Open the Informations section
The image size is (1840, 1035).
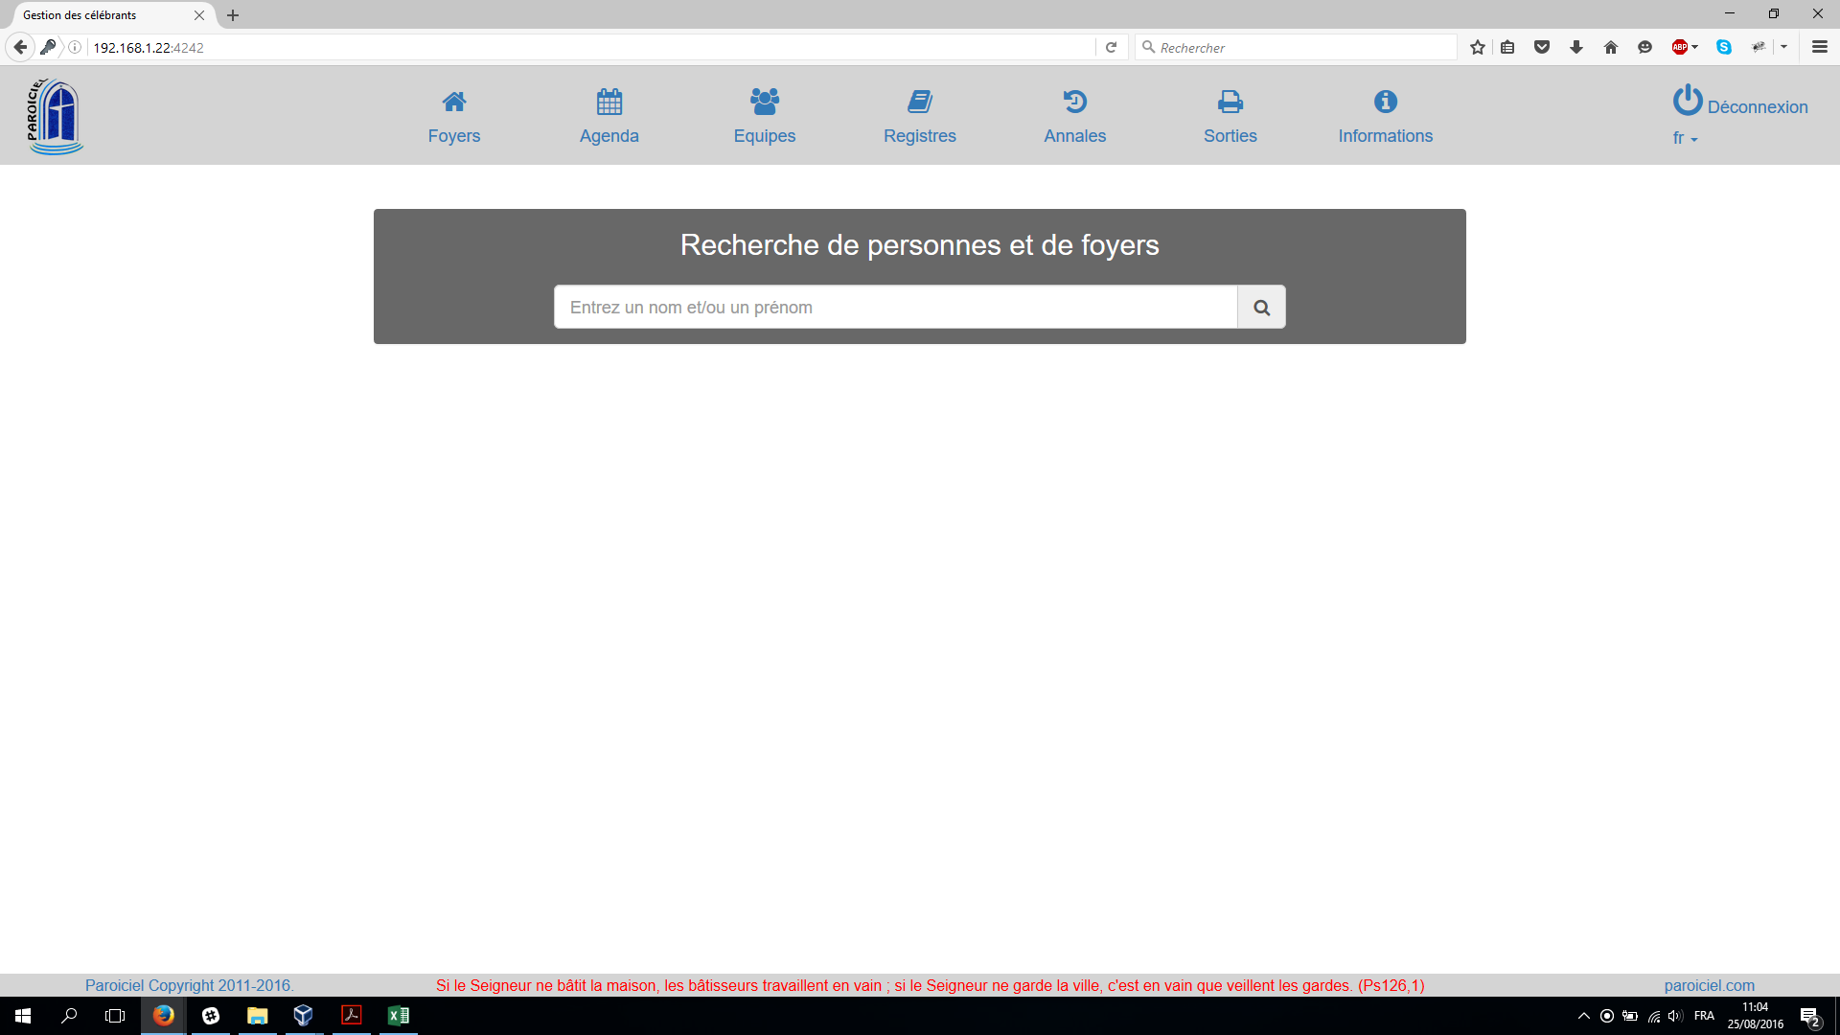1387,116
